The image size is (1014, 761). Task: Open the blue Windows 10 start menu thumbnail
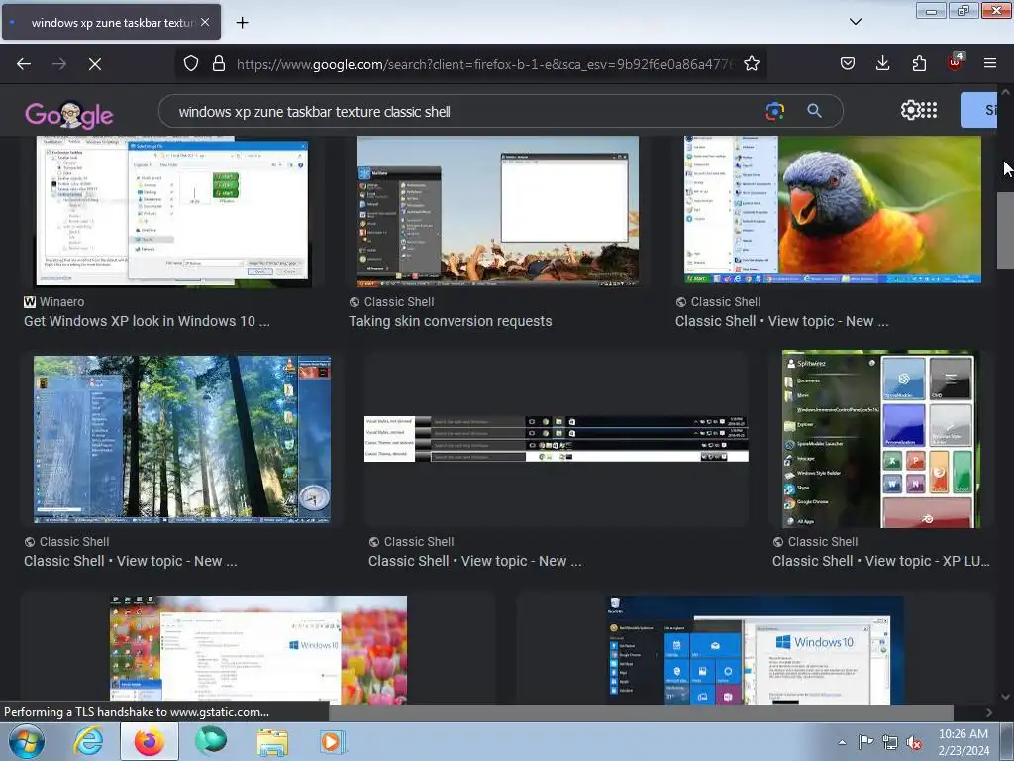[754, 650]
